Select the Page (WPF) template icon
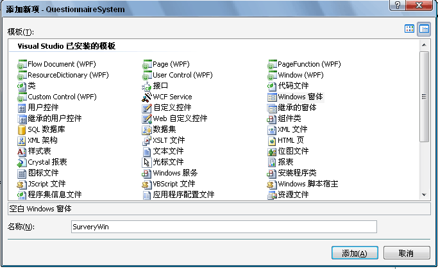This screenshot has height=269, width=438. 147,65
